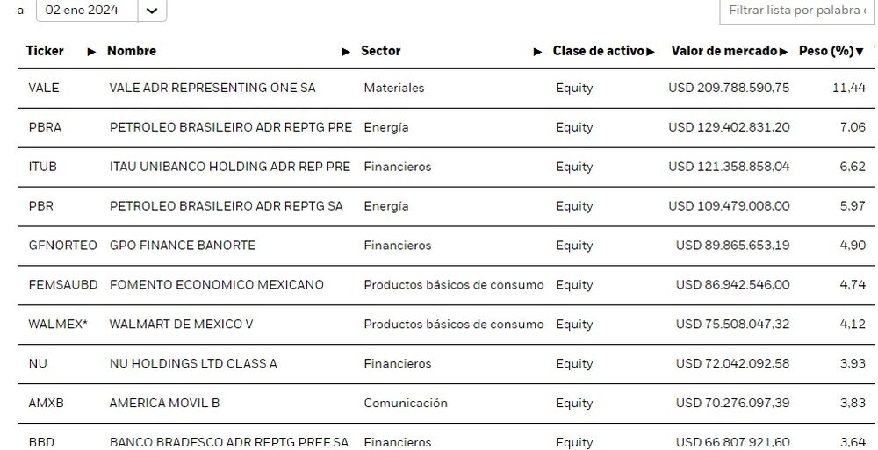Sort by Sector column arrow
This screenshot has height=450, width=878.
click(537, 52)
